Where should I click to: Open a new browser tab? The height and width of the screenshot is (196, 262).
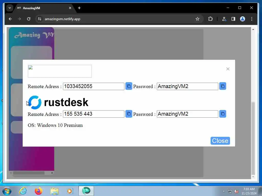[79, 8]
